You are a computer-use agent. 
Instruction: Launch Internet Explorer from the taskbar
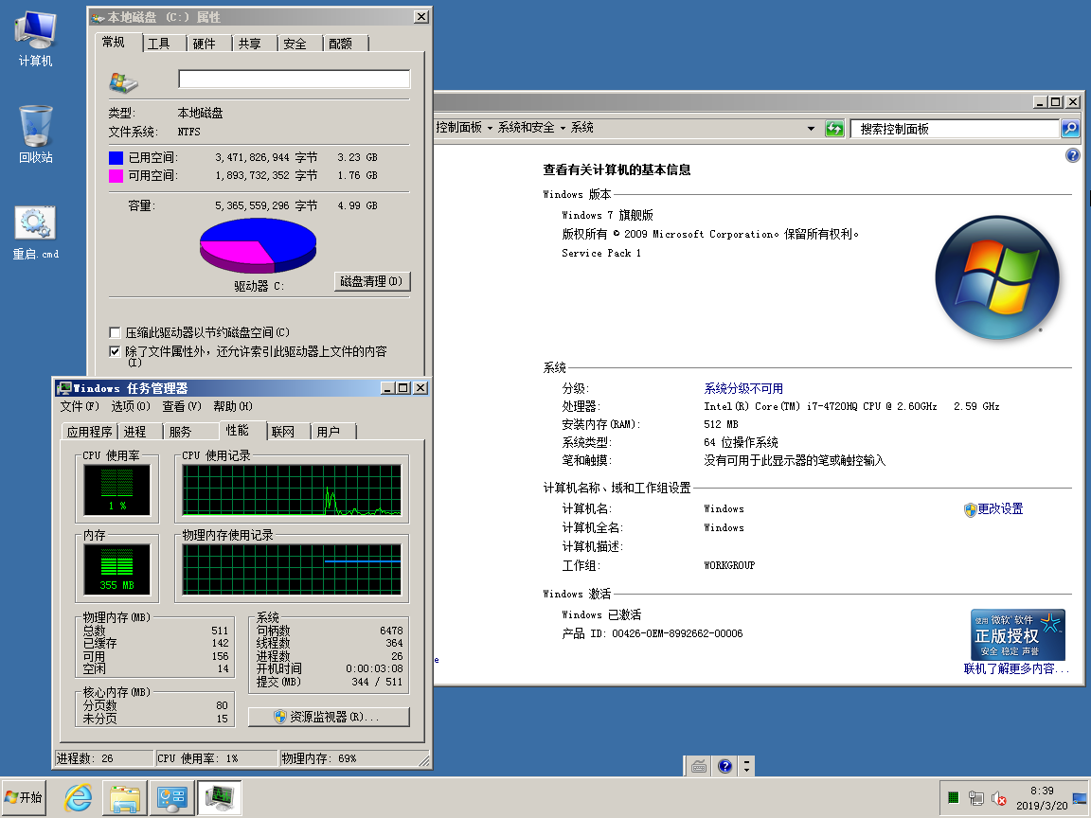point(78,797)
